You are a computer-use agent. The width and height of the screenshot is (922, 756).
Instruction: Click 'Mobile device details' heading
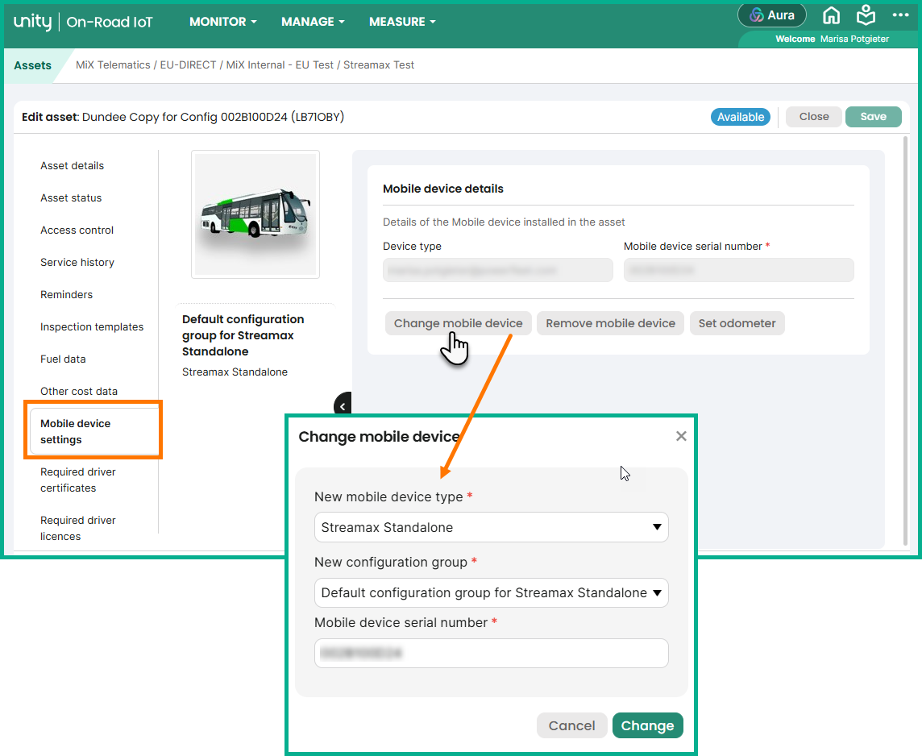pos(442,189)
